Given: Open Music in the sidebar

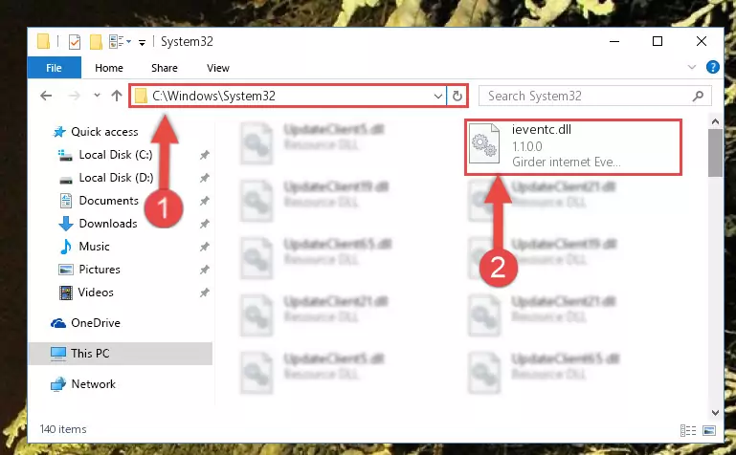Looking at the screenshot, I should pyautogui.click(x=94, y=247).
